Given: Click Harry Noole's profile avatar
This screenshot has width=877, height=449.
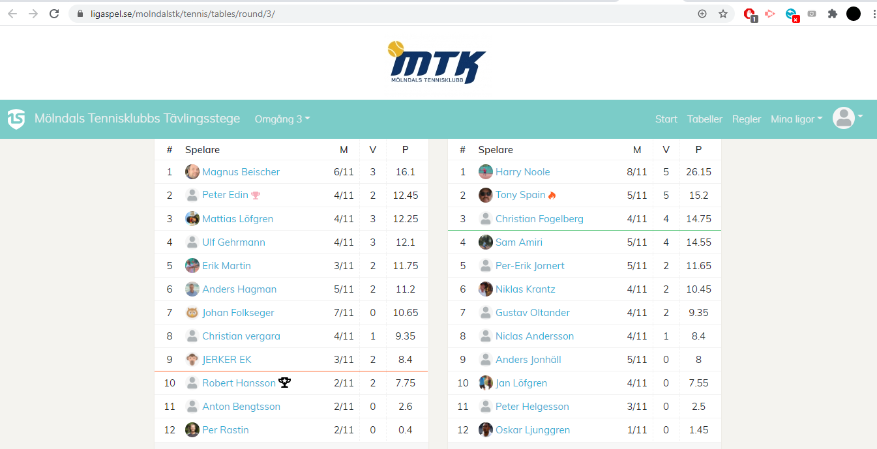Looking at the screenshot, I should (485, 172).
